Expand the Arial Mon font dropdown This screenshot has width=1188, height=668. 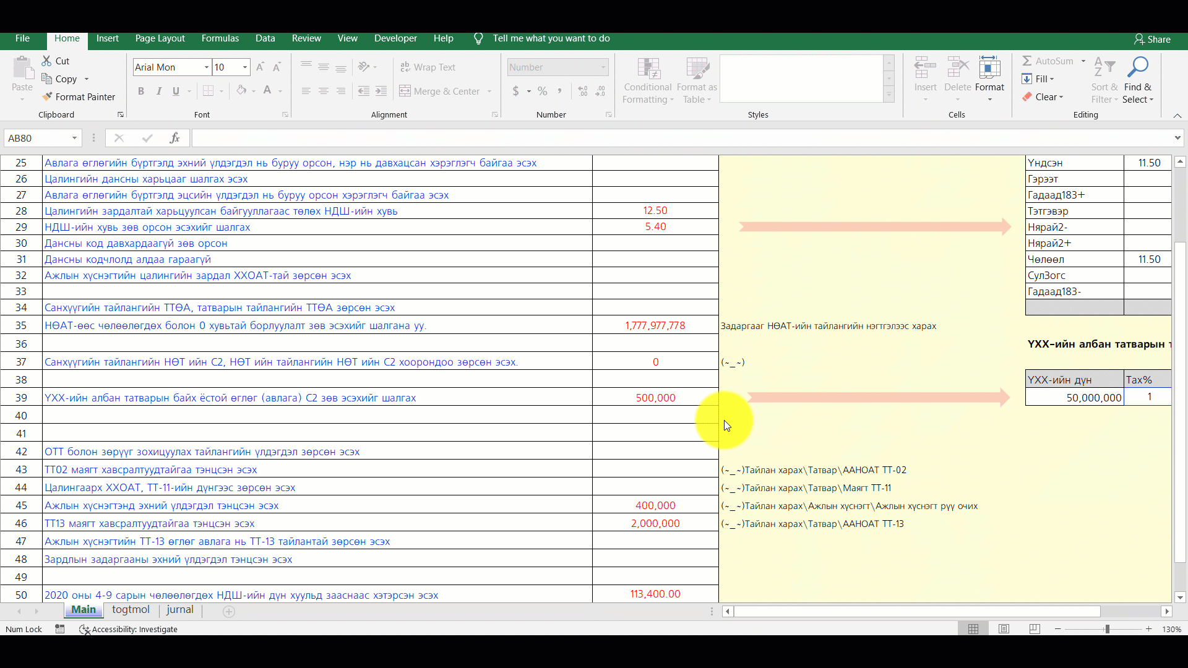(207, 67)
